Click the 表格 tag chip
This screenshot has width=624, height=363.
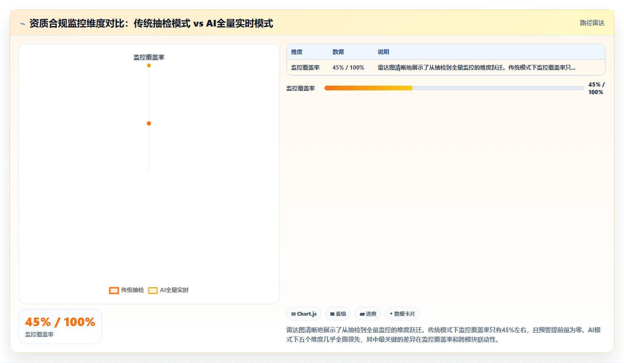338,314
